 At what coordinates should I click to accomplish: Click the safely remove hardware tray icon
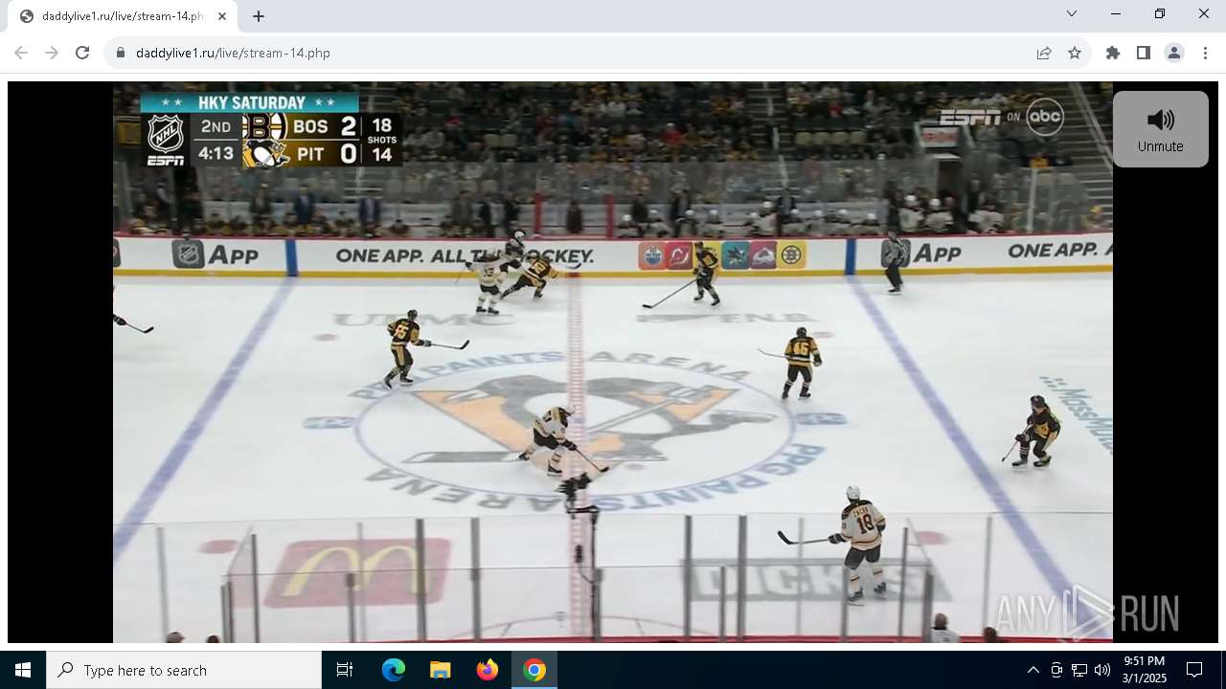pos(1056,670)
